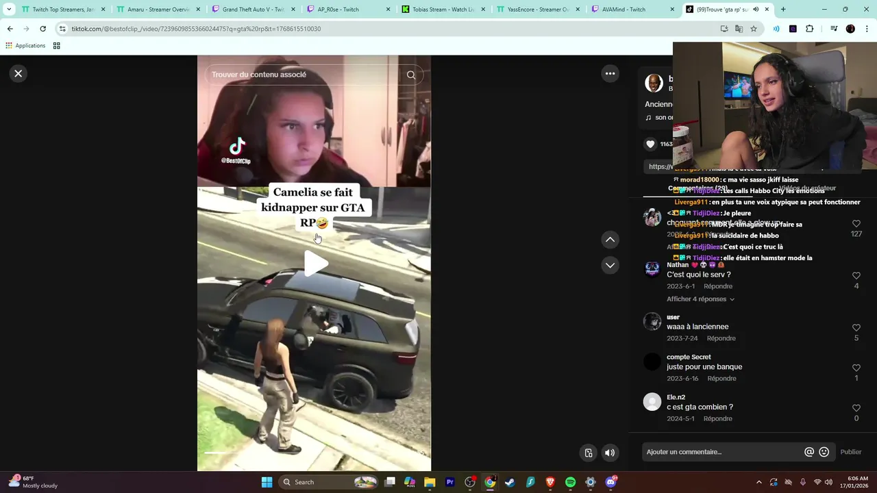Image resolution: width=877 pixels, height=493 pixels.
Task: Insert a mention with the @ icon
Action: pos(809,452)
